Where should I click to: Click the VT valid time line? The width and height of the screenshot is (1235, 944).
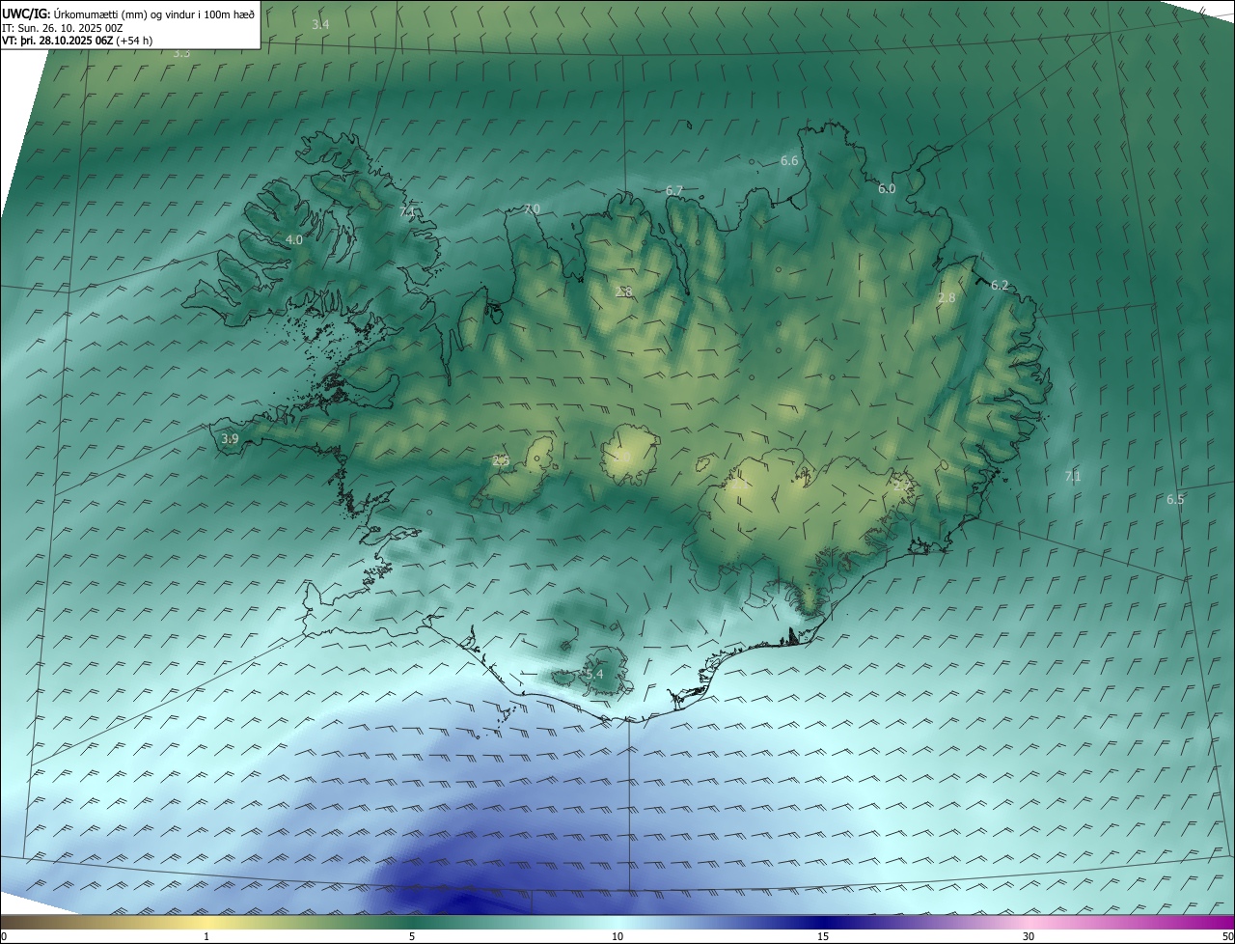coord(76,41)
